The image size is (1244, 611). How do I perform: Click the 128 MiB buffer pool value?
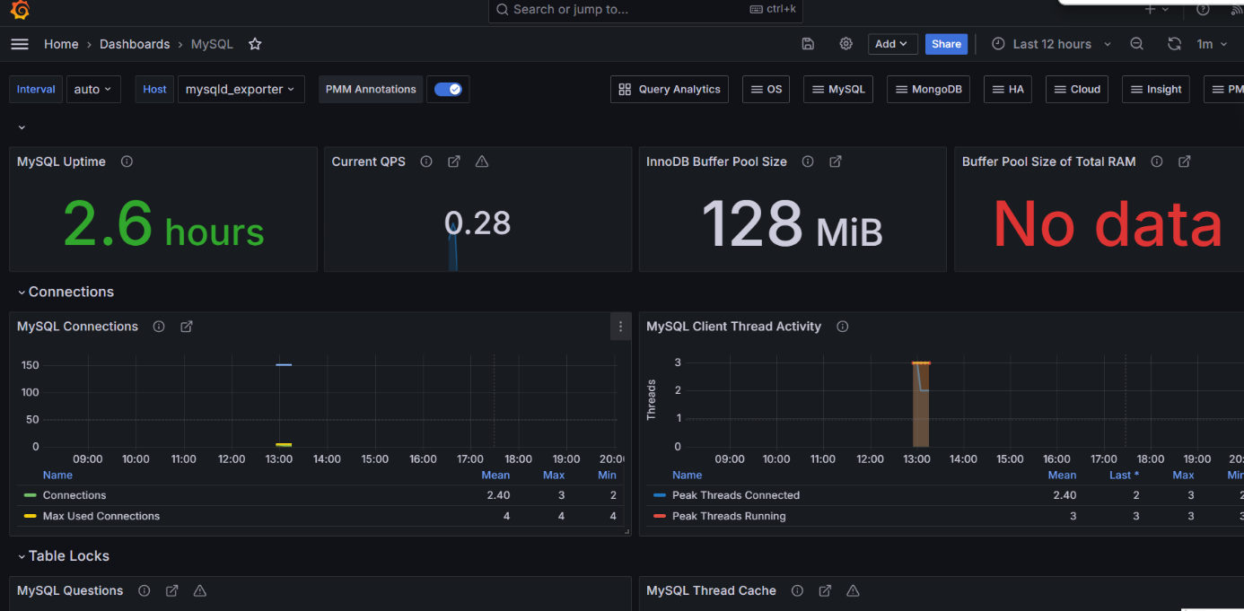pyautogui.click(x=792, y=223)
